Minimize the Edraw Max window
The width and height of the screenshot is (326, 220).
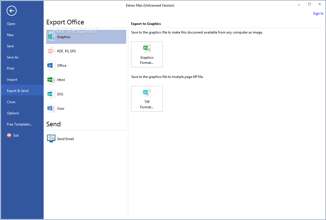pos(299,4)
